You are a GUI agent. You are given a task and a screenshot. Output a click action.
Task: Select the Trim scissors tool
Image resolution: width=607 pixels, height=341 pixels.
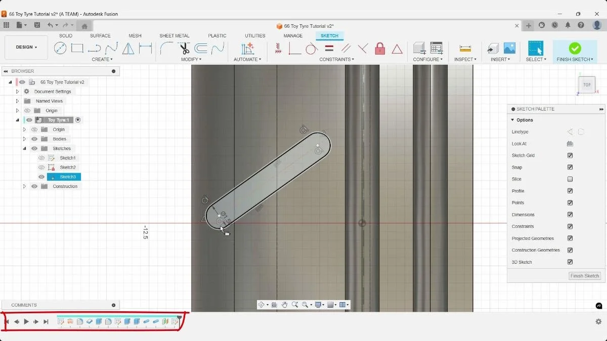pyautogui.click(x=184, y=48)
